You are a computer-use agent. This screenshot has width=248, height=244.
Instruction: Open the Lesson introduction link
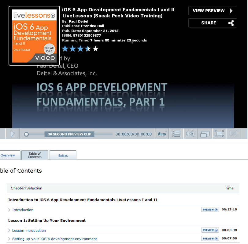pos(29,231)
